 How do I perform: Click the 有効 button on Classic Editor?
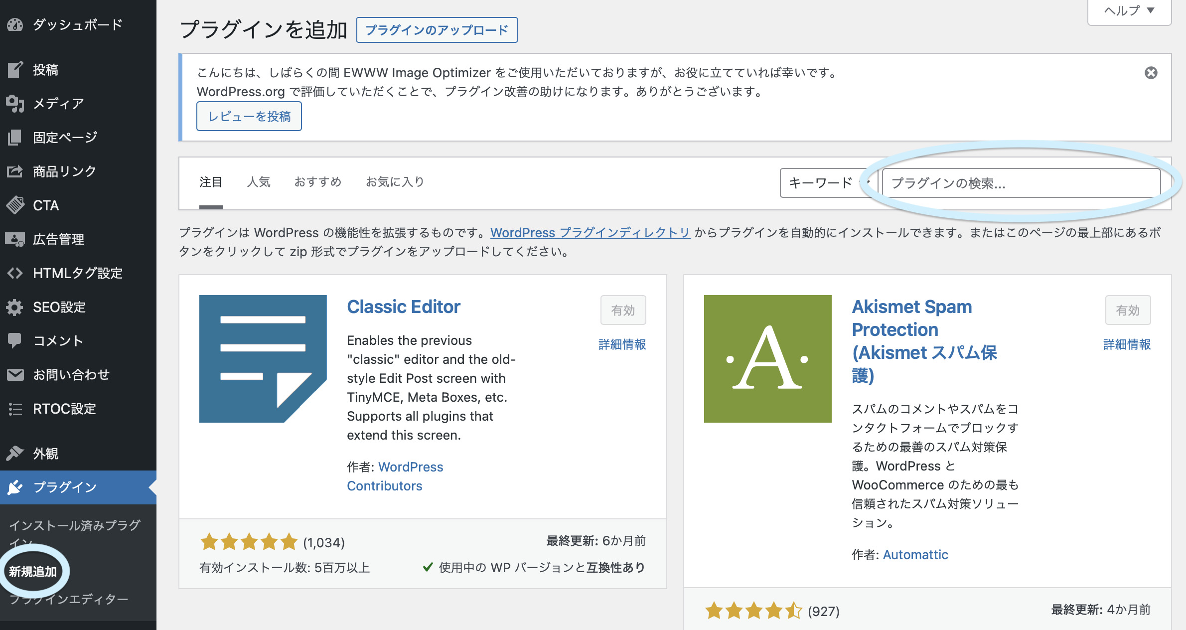(623, 310)
